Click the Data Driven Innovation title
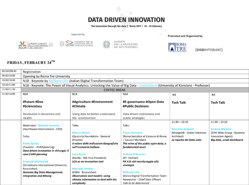 tap(126, 20)
